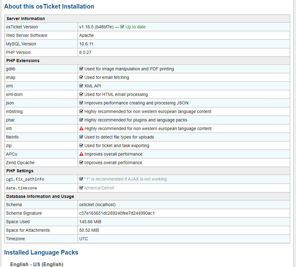Click the PHP Extensions section header

pos(23,61)
